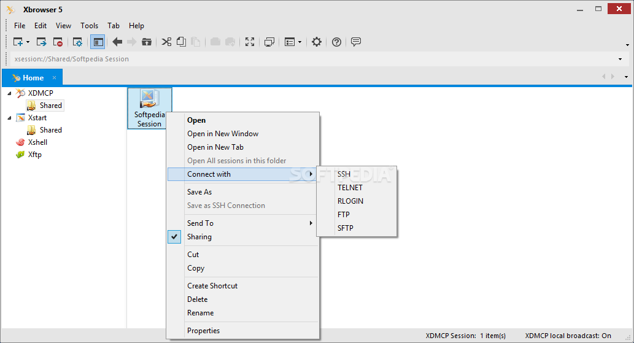Choose Rename in the context menu

[242, 313]
